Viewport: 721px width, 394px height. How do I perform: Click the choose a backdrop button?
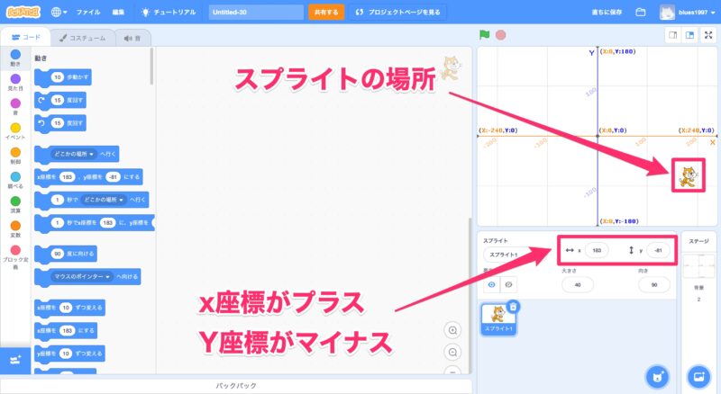(x=698, y=375)
